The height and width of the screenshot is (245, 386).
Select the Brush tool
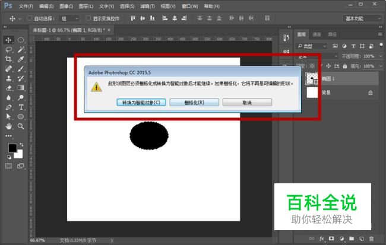click(x=21, y=69)
